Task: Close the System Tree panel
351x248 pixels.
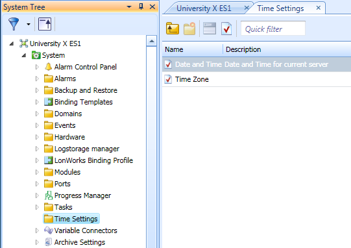Action: click(x=152, y=6)
